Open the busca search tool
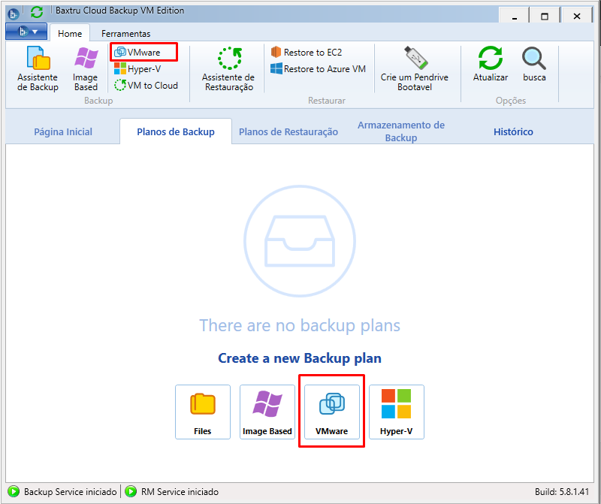The width and height of the screenshot is (601, 504). point(534,64)
